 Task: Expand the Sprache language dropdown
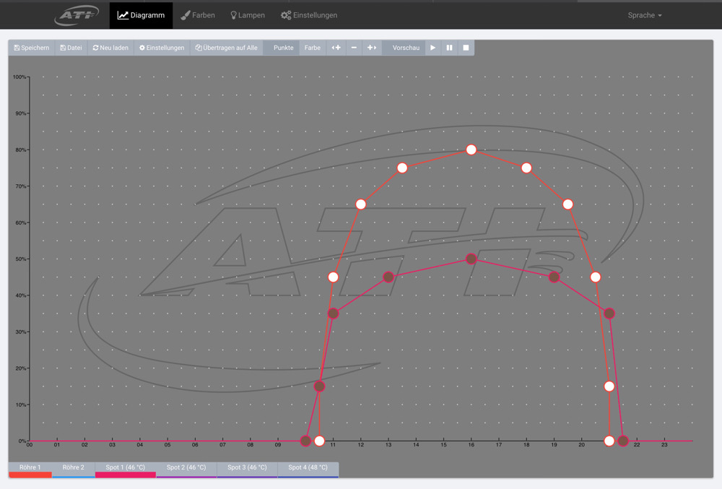pos(644,15)
